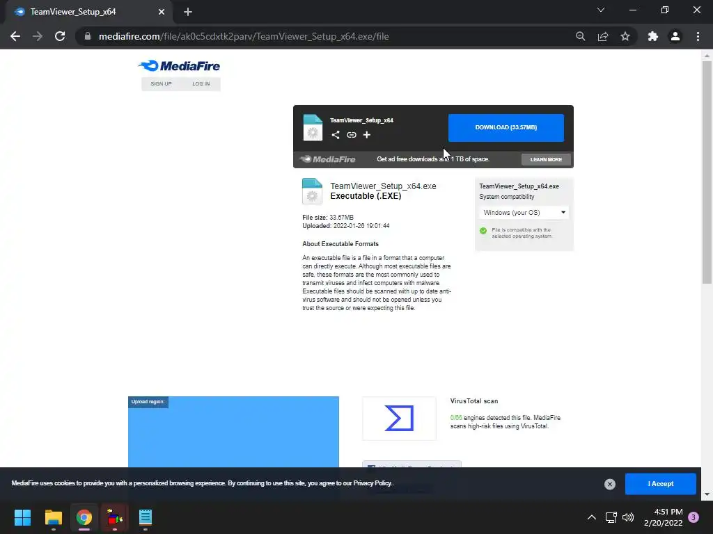713x534 pixels.
Task: Open the tab search chevron in title bar
Action: pyautogui.click(x=601, y=10)
